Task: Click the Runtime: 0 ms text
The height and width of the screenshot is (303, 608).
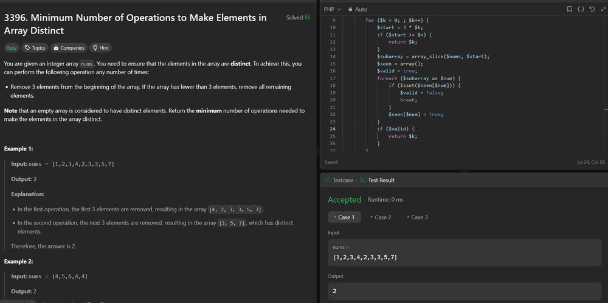Action: [385, 200]
